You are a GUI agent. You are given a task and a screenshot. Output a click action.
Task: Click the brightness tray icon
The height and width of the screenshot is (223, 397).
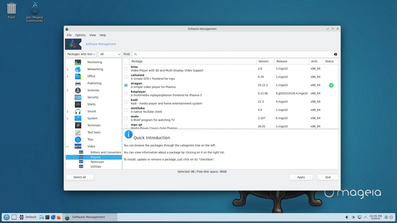coord(353,217)
